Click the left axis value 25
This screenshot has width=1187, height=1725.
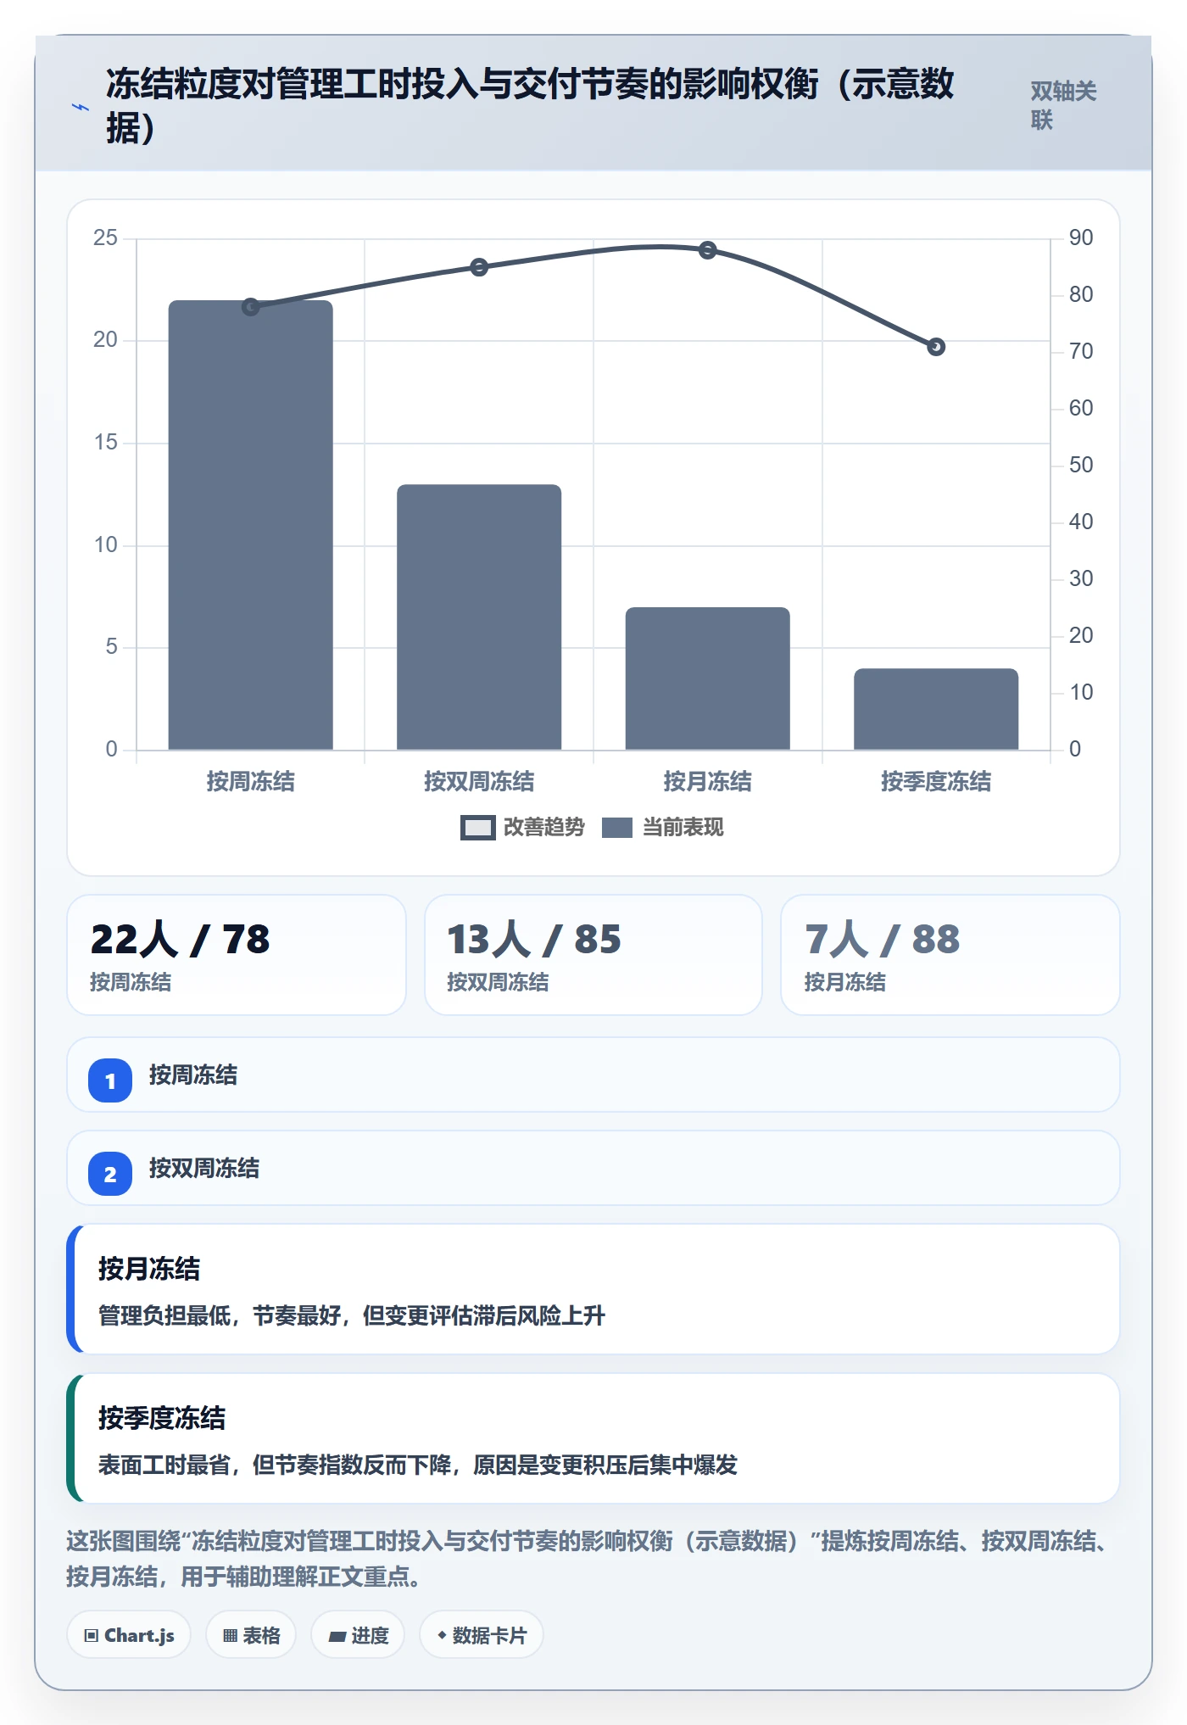105,237
